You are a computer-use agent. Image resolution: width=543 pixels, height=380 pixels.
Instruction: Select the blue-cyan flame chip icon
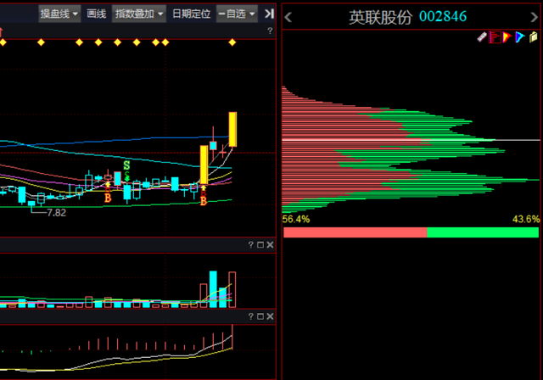click(520, 37)
